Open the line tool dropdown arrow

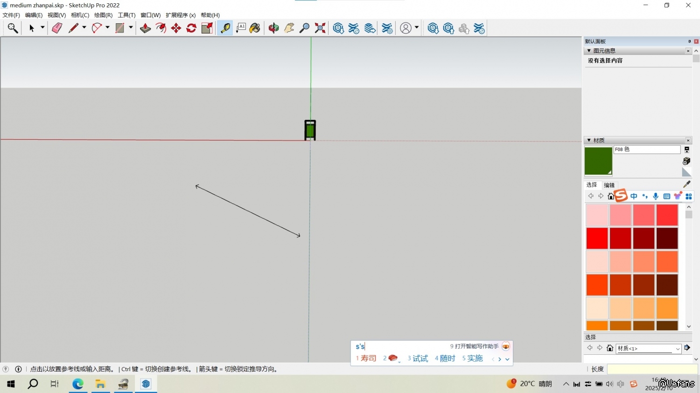(84, 28)
